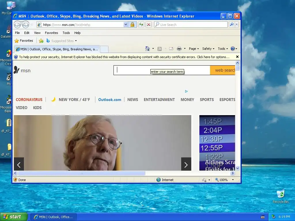The width and height of the screenshot is (295, 221).
Task: Open the Help menu
Action: point(77,33)
